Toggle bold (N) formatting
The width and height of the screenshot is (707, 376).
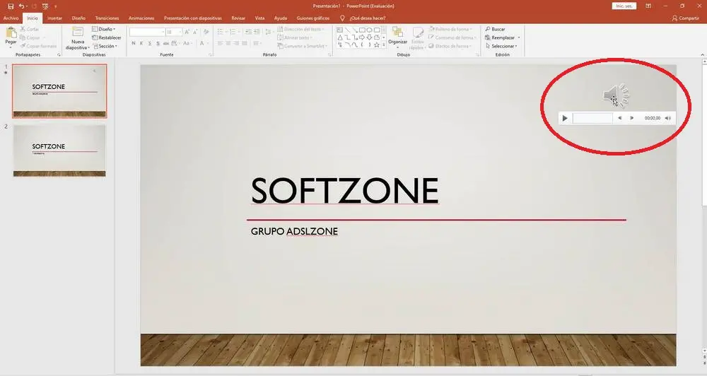134,43
